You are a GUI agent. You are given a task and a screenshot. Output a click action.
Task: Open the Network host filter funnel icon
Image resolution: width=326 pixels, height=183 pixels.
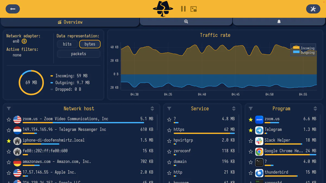pyautogui.click(x=8, y=108)
